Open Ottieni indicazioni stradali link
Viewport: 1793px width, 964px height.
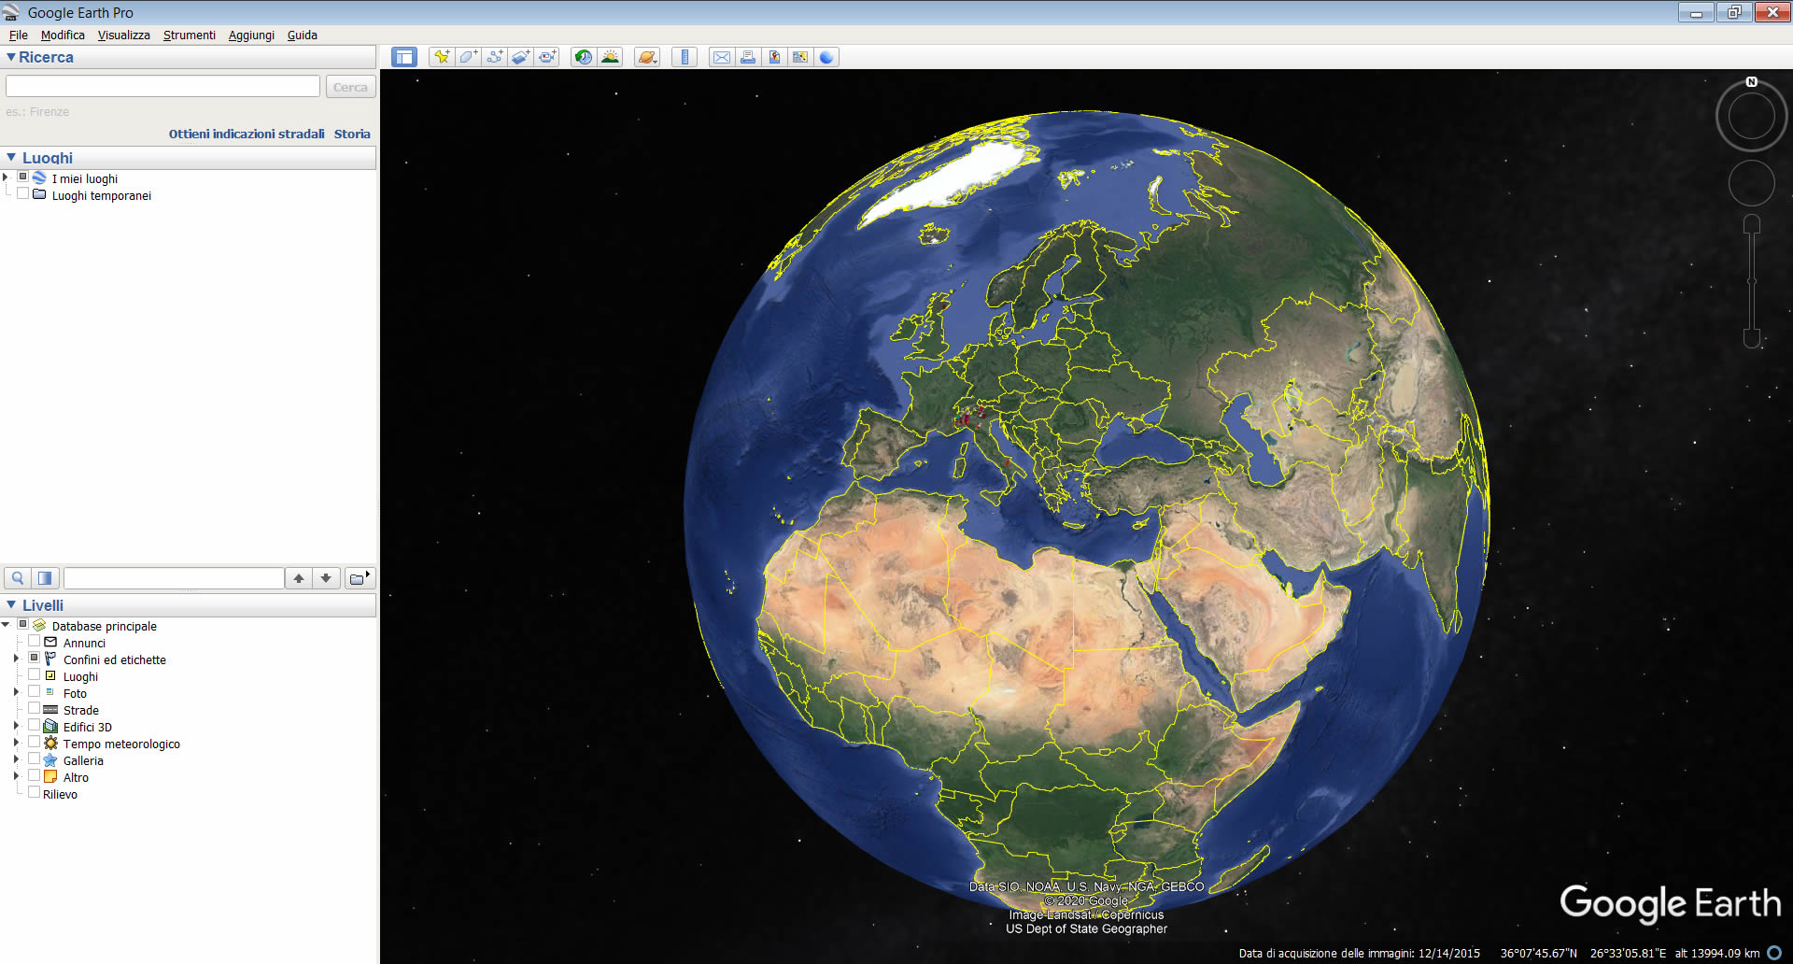coord(247,134)
